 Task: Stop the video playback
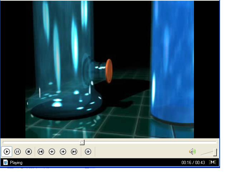[x=29, y=152]
